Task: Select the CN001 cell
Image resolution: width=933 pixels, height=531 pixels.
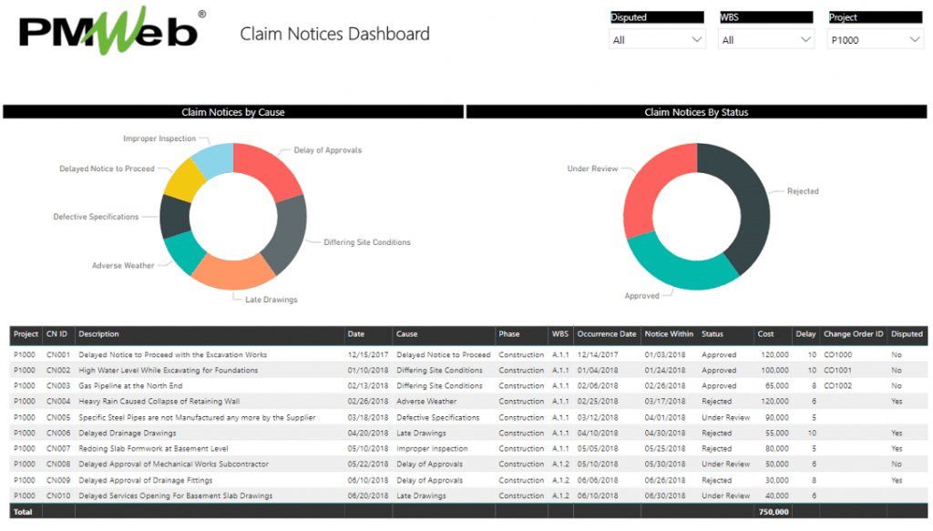Action: pos(58,354)
